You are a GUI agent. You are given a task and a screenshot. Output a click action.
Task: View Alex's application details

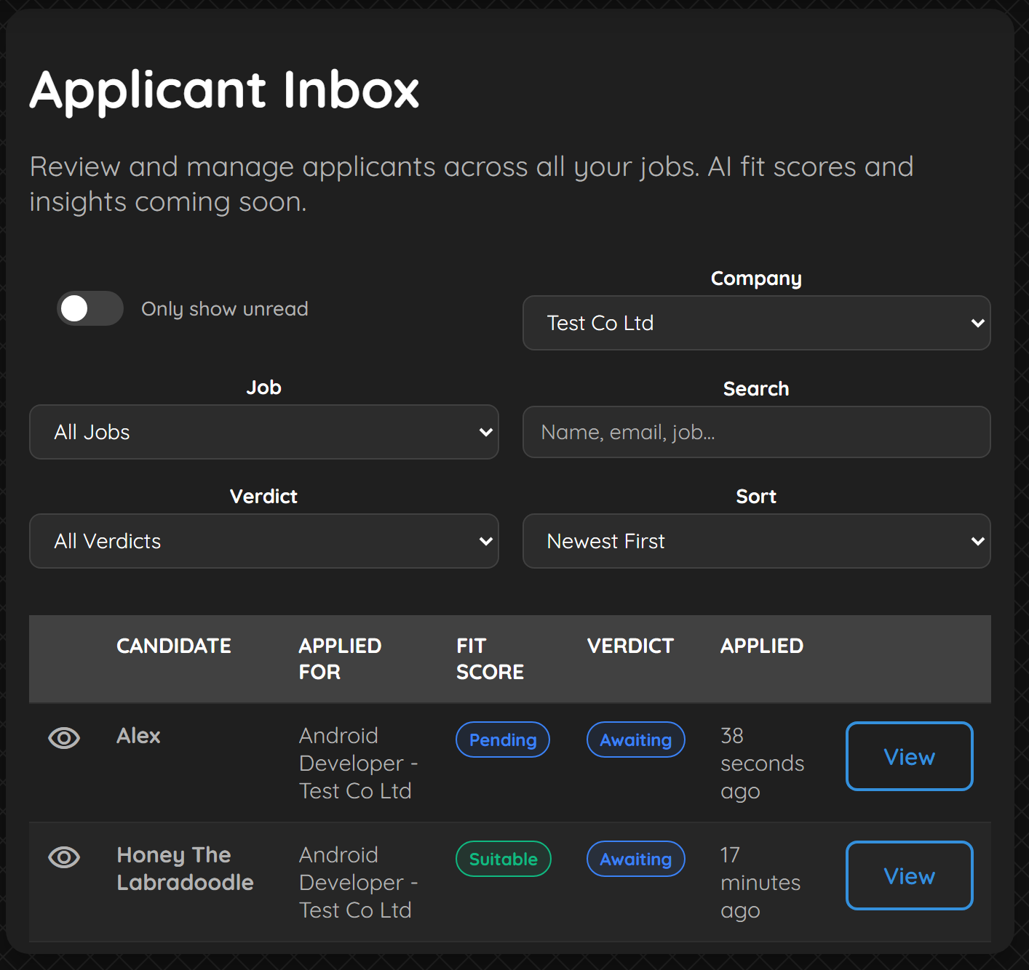pyautogui.click(x=909, y=756)
